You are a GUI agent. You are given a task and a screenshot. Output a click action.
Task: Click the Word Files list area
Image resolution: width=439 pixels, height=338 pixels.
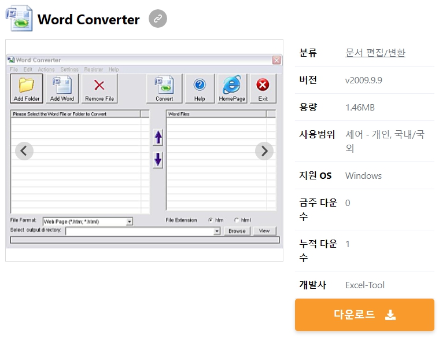(221, 163)
